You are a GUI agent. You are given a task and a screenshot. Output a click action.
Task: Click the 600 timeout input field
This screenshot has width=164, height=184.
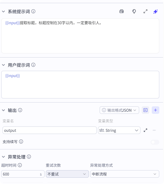pos(23,174)
